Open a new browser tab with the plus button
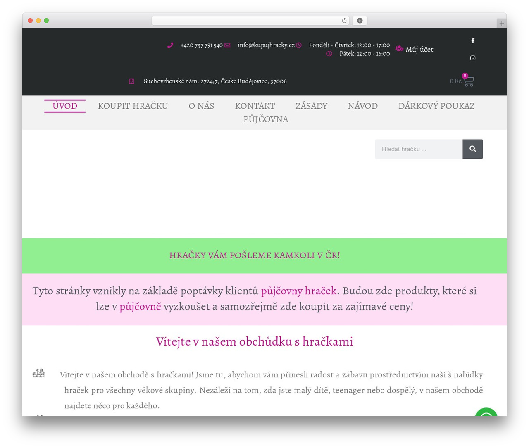 point(501,24)
